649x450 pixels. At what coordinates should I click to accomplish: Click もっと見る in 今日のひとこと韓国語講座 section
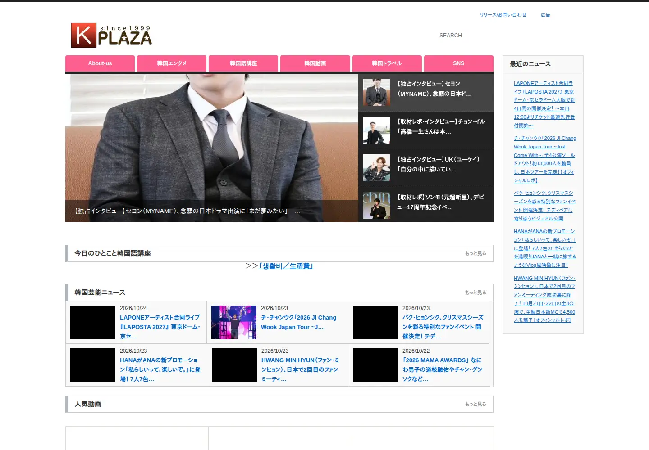pos(475,253)
